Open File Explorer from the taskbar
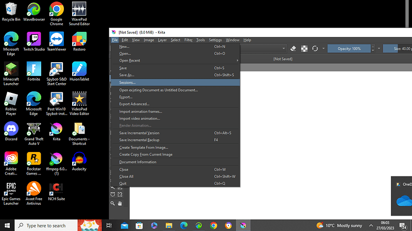 [169, 225]
